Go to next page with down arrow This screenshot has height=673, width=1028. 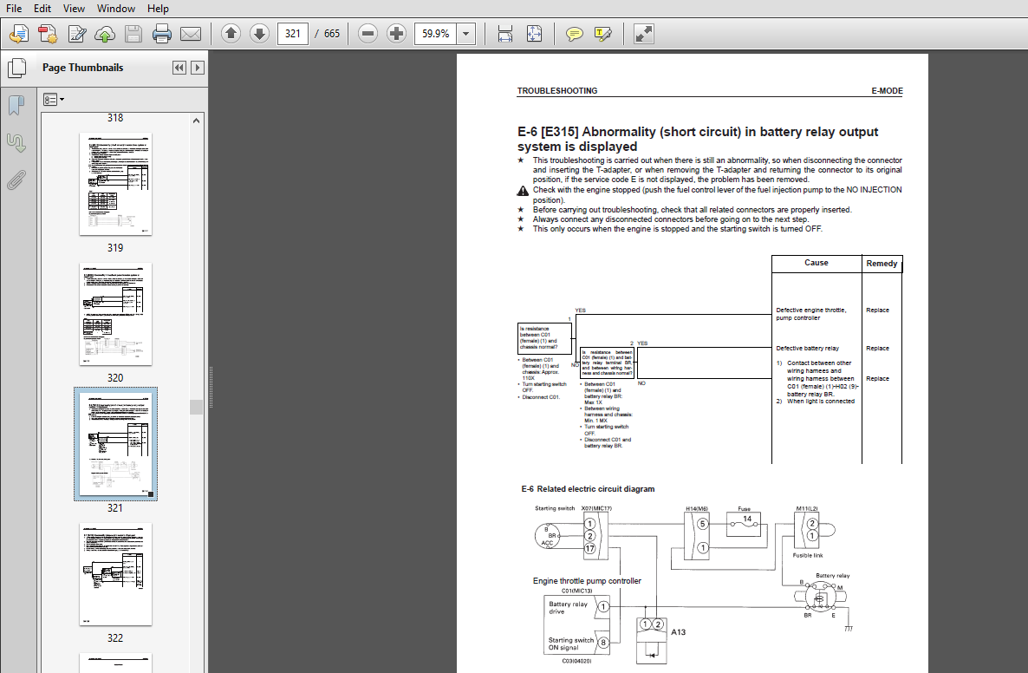coord(260,34)
